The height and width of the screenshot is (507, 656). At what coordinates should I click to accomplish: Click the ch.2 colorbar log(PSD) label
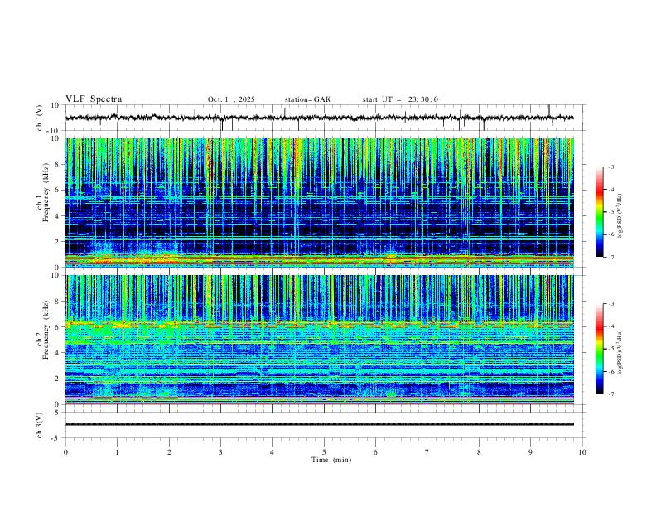620,352
